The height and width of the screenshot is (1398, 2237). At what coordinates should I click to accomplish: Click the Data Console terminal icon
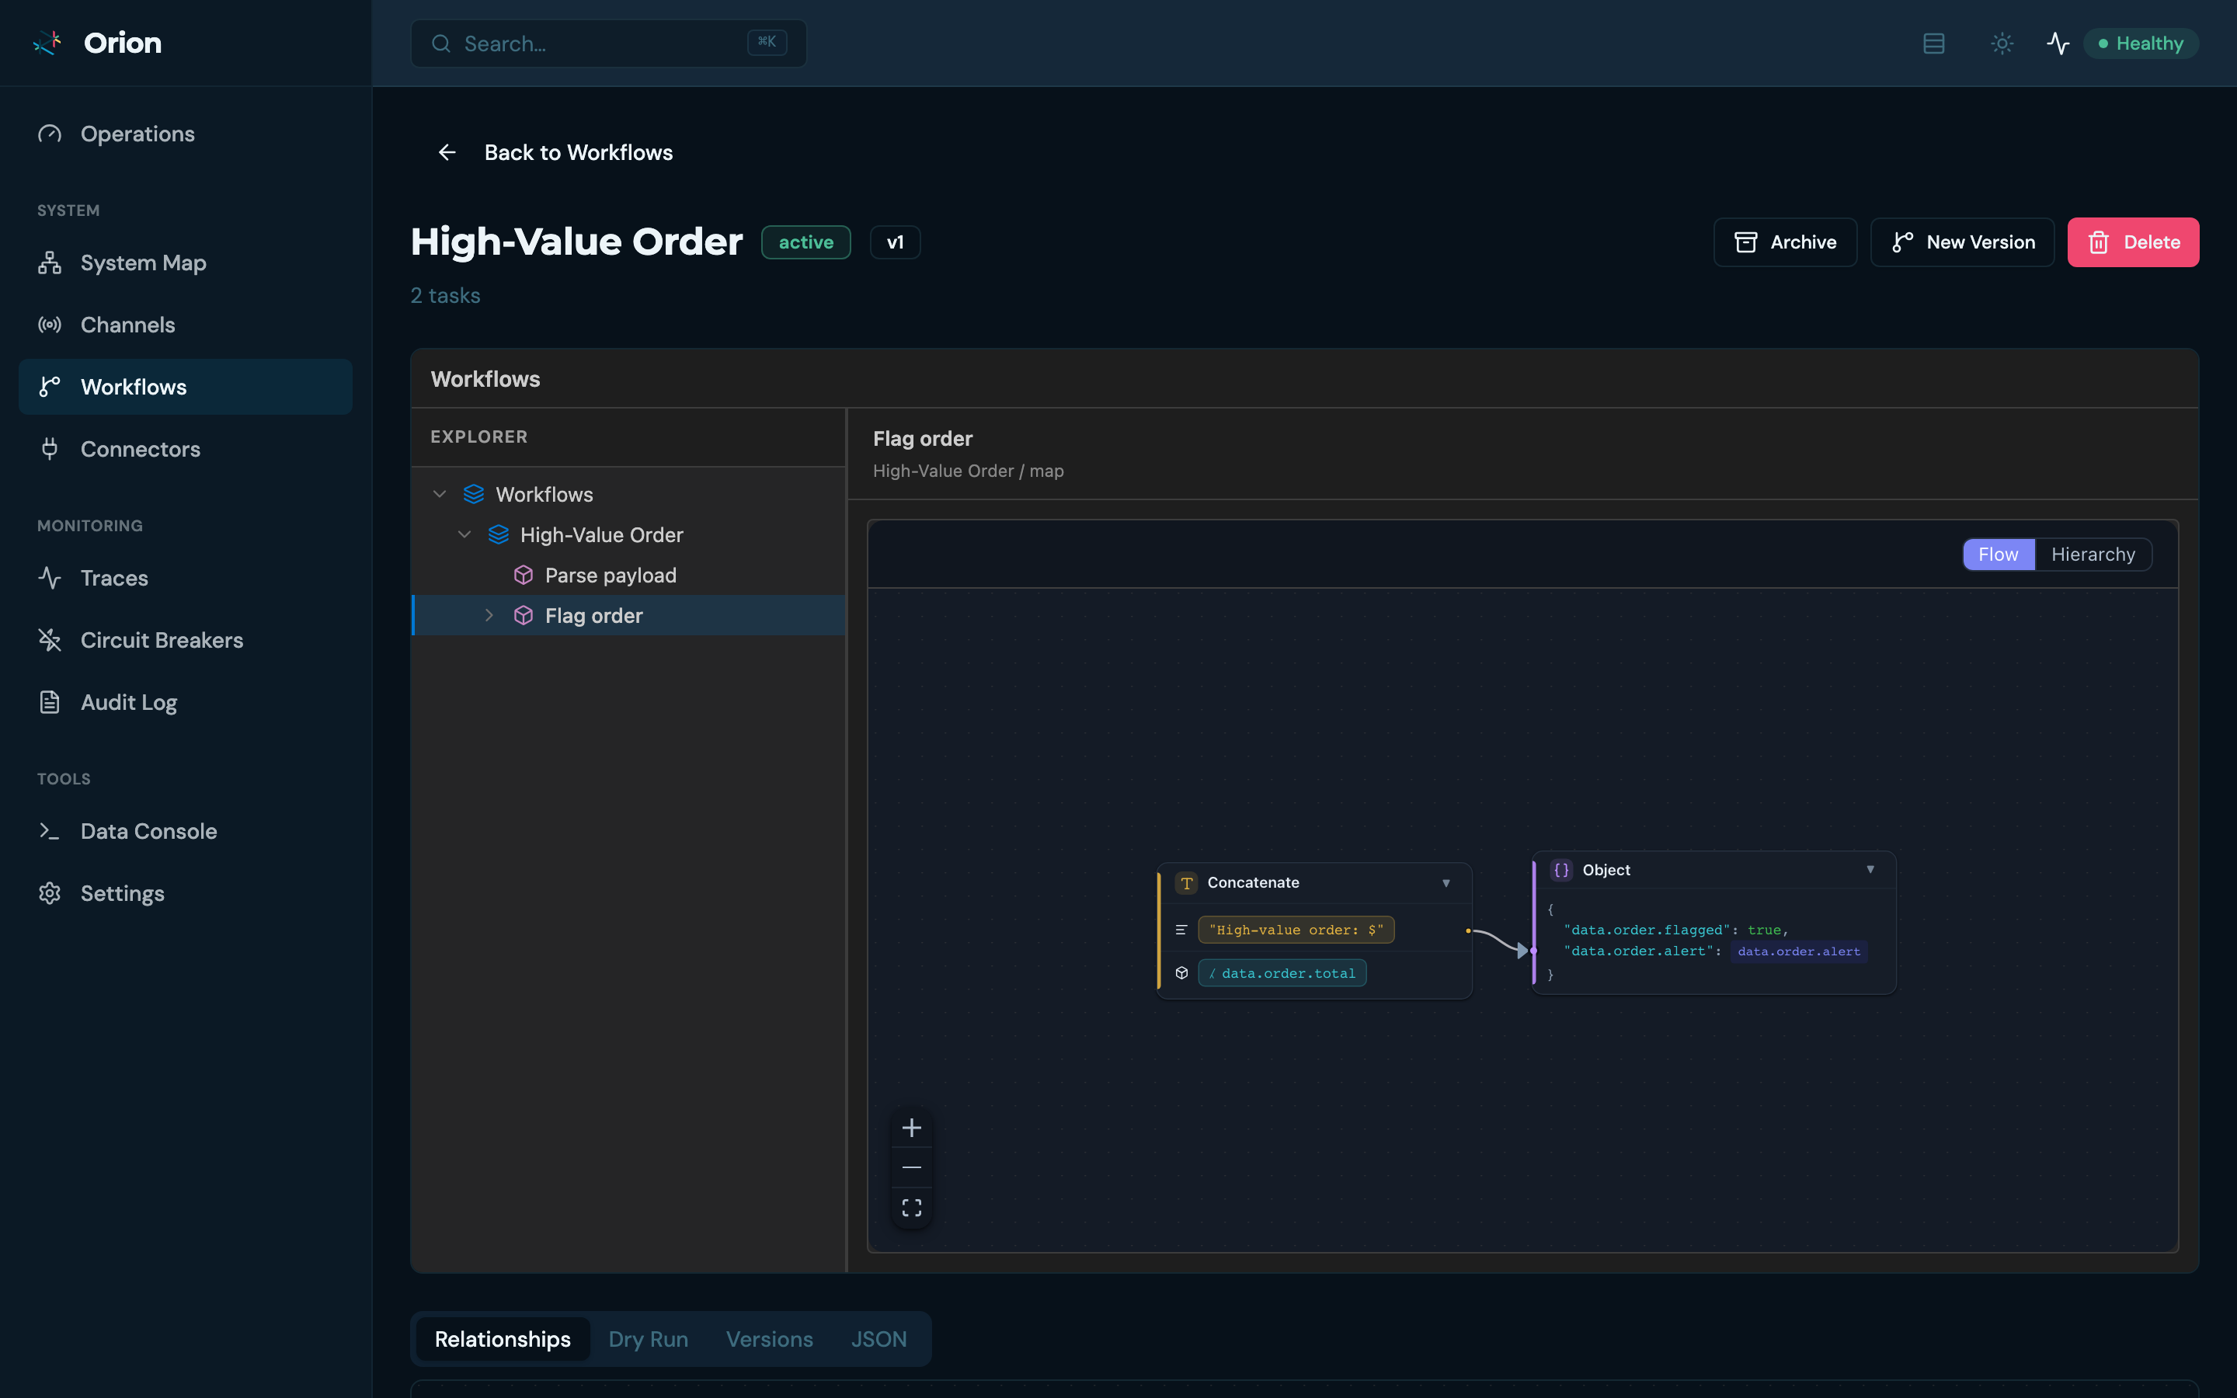(x=50, y=831)
